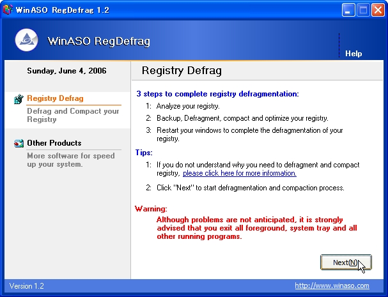Click 'Defrag and Compact your Registry' description

point(73,115)
